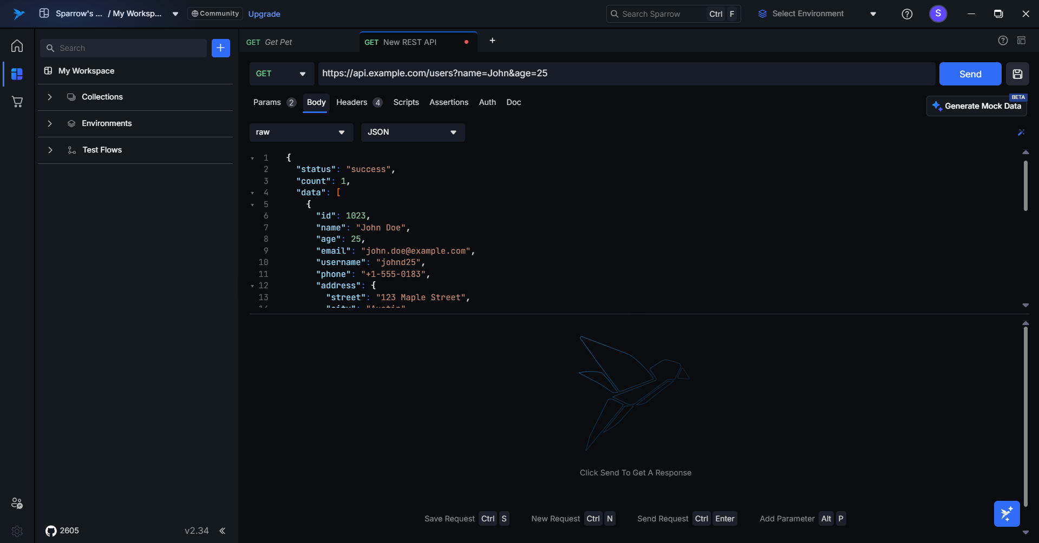Screen dimensions: 1039x543
Task: Click the Home icon in left sidebar
Action: pos(17,46)
